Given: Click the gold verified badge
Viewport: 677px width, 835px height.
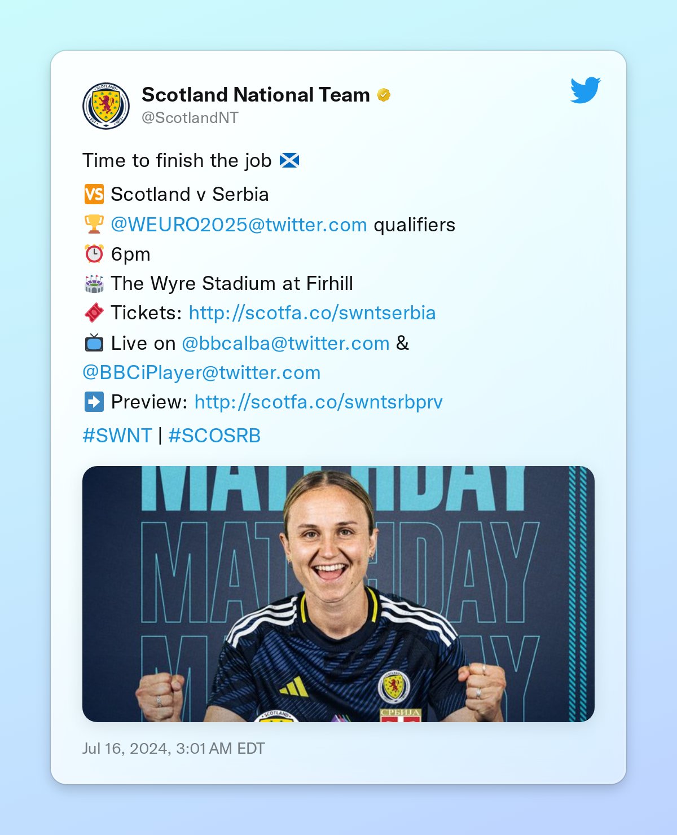Looking at the screenshot, I should point(384,95).
